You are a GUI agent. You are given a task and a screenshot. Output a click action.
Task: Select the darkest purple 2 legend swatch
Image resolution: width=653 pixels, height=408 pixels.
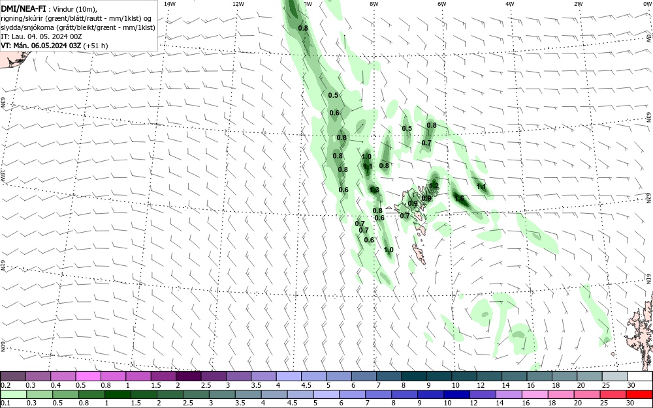click(x=189, y=377)
